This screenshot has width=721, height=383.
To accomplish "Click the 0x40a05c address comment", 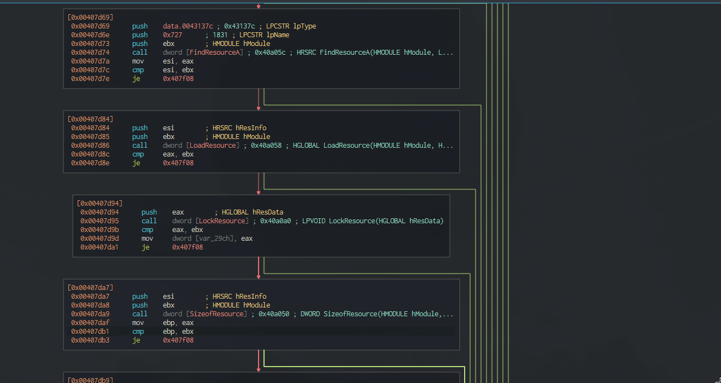I will [x=271, y=53].
